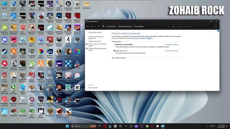Open Fortnite desktop shortcut
The height and width of the screenshot is (129, 230).
tap(5, 112)
